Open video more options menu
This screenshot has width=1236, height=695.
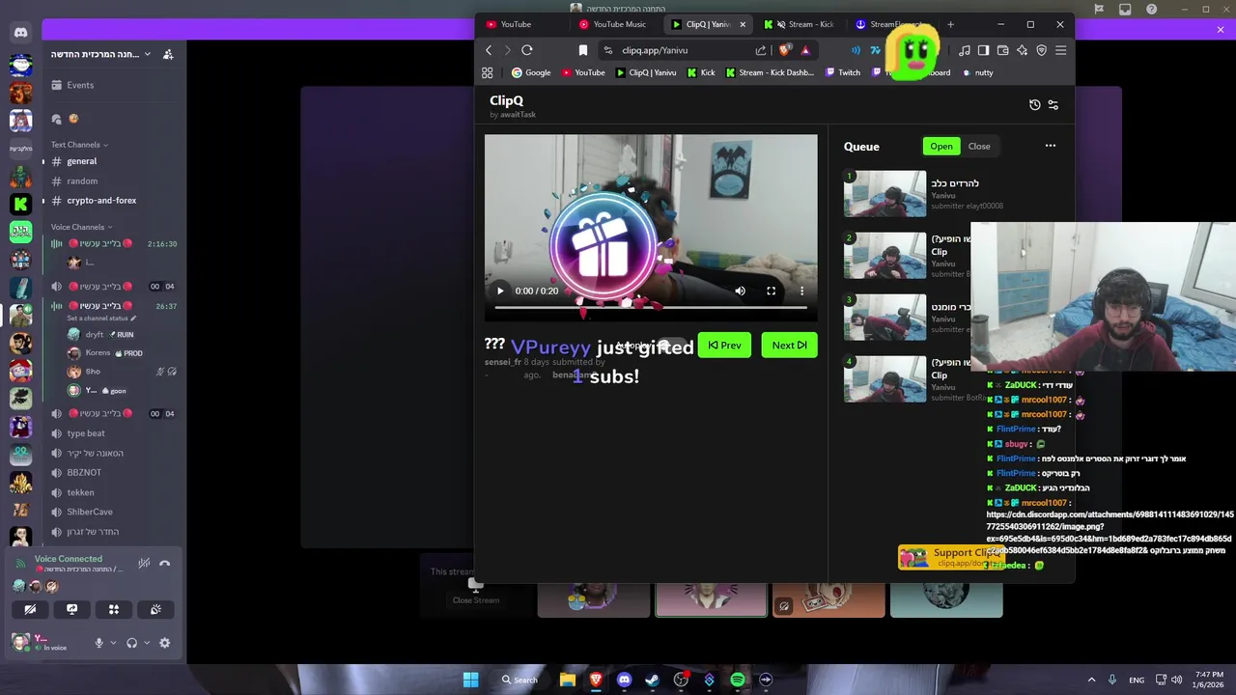801,291
